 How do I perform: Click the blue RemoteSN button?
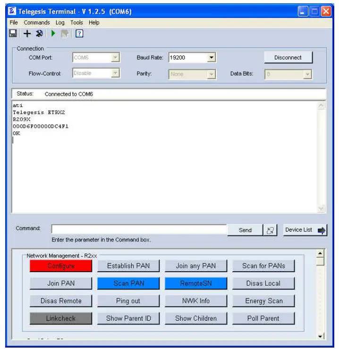click(196, 283)
